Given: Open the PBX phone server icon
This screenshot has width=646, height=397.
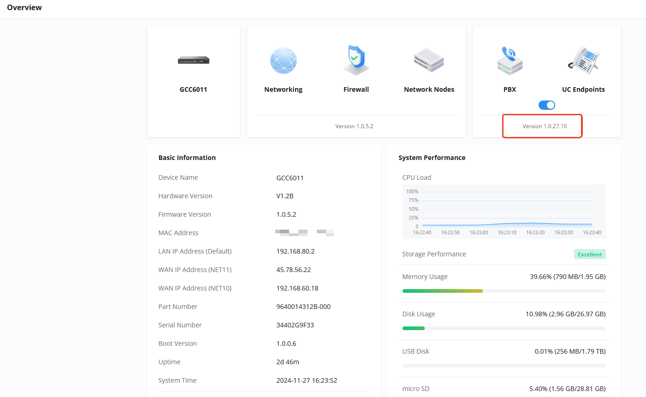Looking at the screenshot, I should (510, 60).
